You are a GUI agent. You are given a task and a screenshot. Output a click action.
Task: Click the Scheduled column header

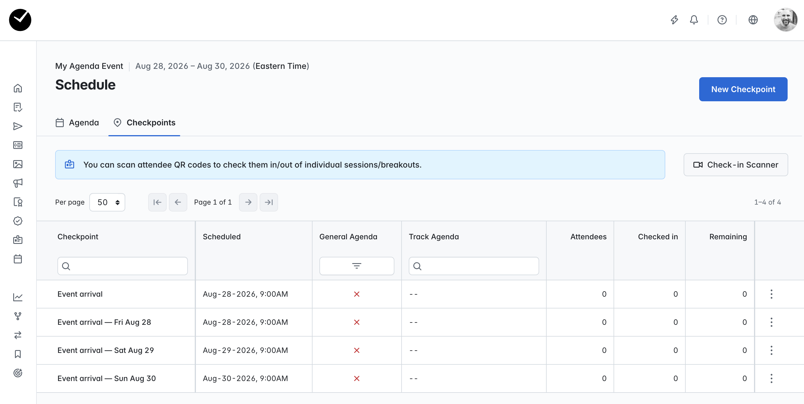(x=221, y=237)
